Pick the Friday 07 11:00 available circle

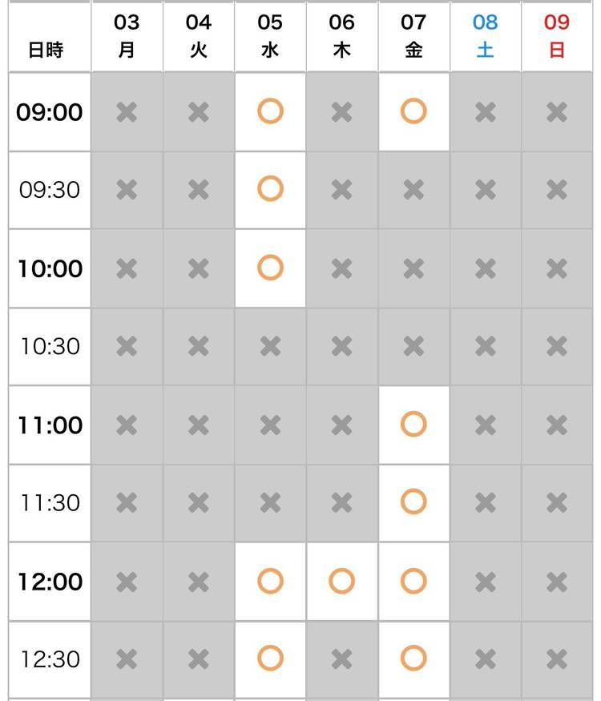[x=413, y=424]
